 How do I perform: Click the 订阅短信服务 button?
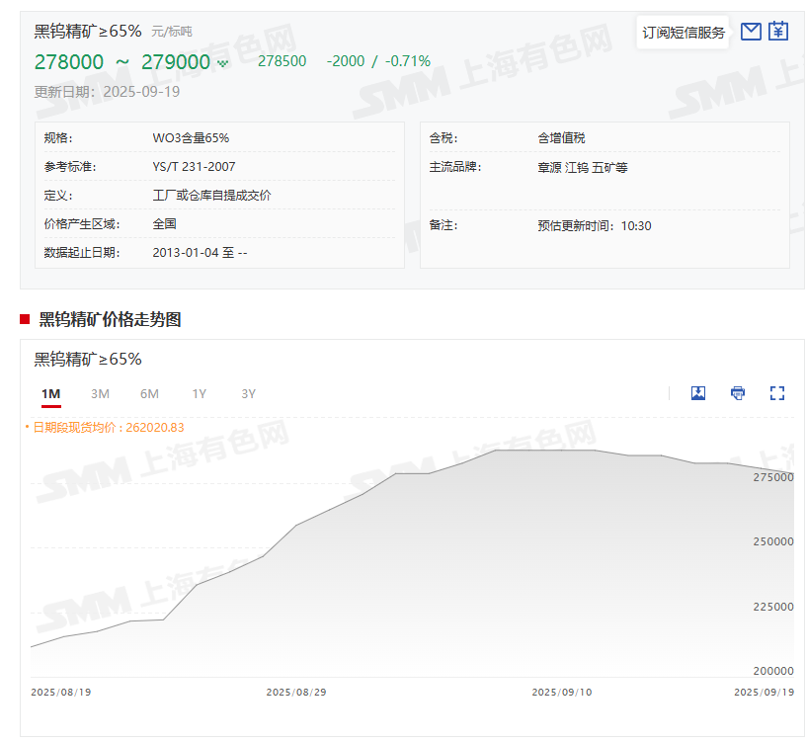[x=684, y=33]
